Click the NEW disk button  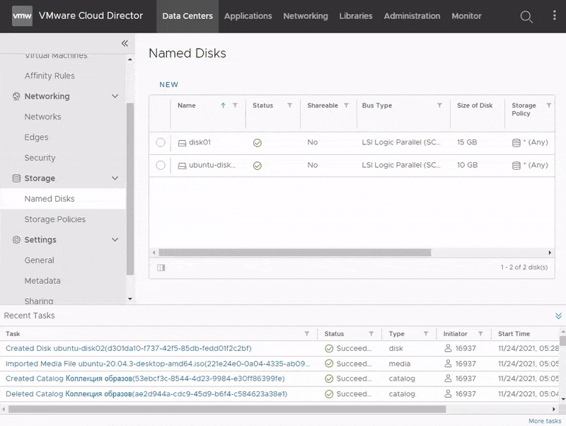[x=169, y=84]
